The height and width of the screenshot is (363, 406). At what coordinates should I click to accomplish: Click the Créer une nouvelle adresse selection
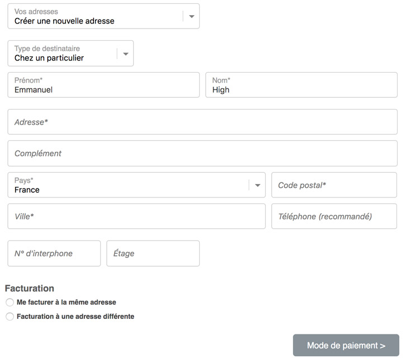tap(64, 21)
